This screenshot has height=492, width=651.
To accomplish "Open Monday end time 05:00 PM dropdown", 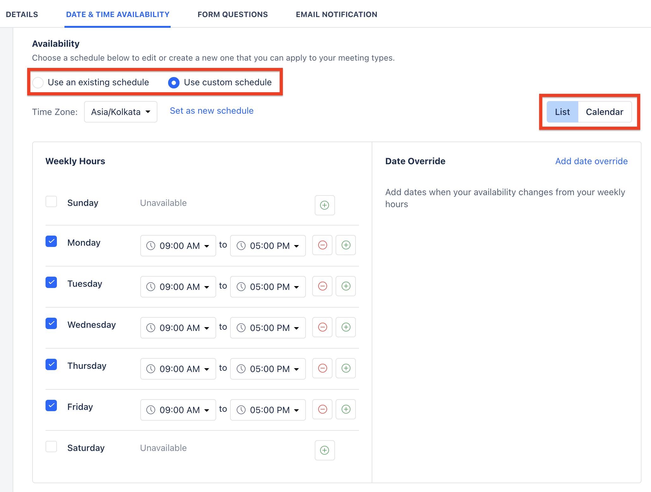I will point(268,246).
